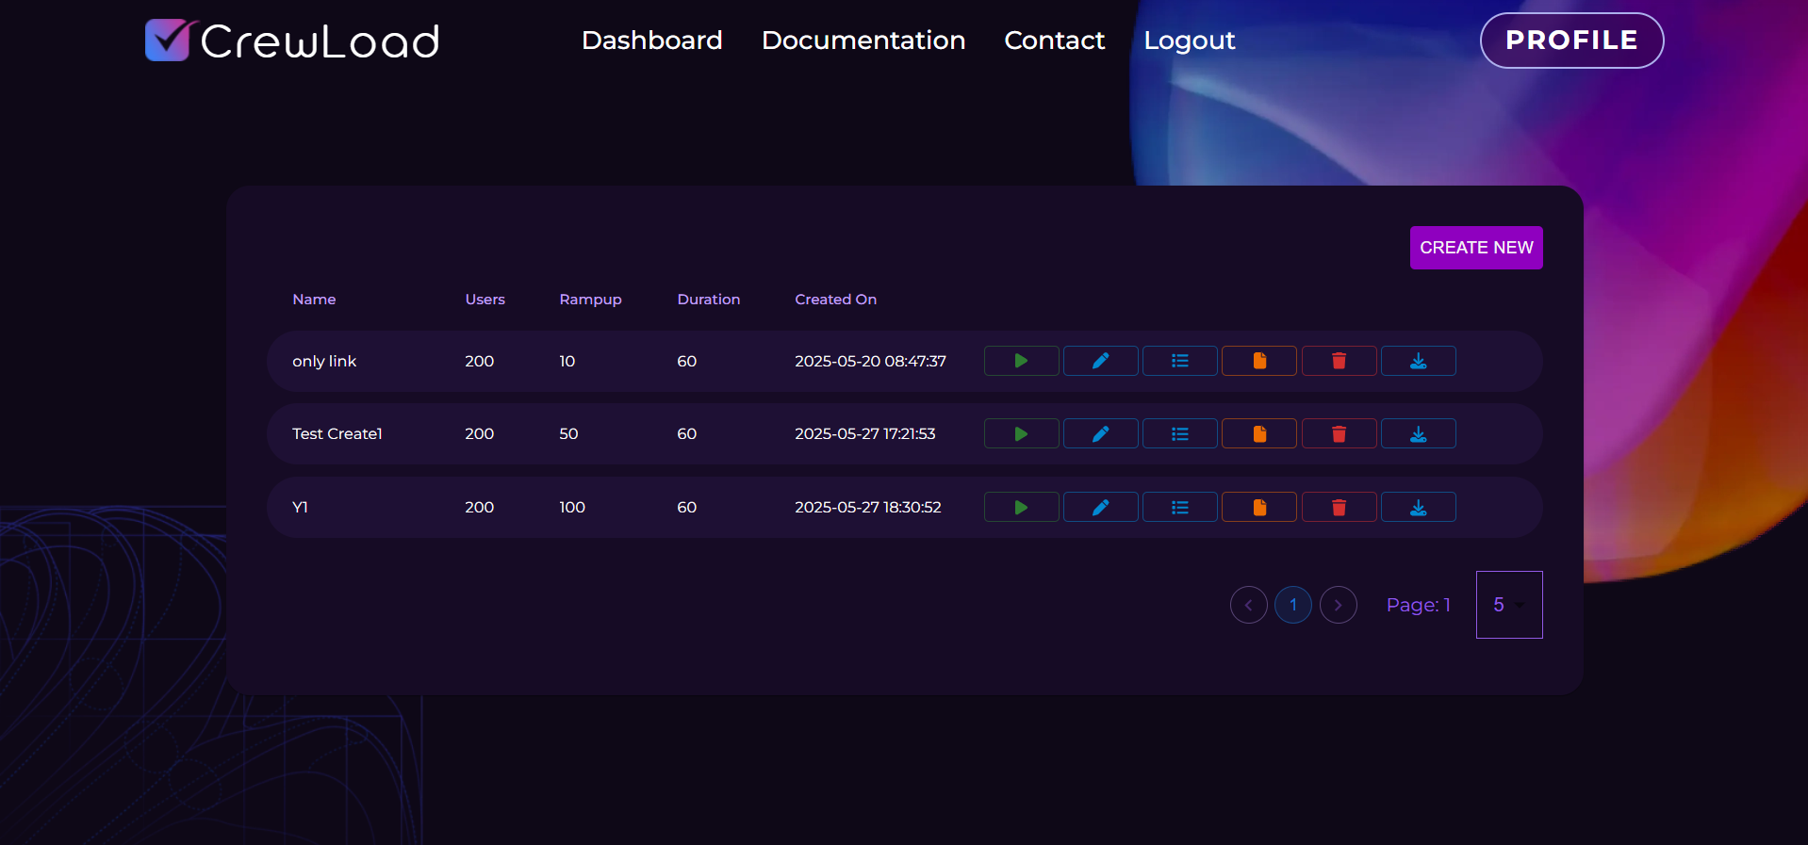Open the list icon for 'Y1' row
The image size is (1808, 845).
pos(1180,507)
